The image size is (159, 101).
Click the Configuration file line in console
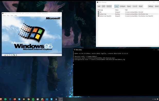pos(100,59)
